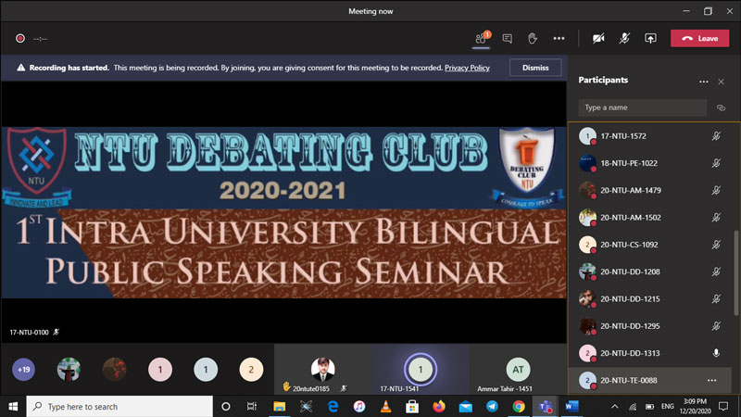The height and width of the screenshot is (417, 741).
Task: Open the Privacy Policy link
Action: [x=467, y=68]
